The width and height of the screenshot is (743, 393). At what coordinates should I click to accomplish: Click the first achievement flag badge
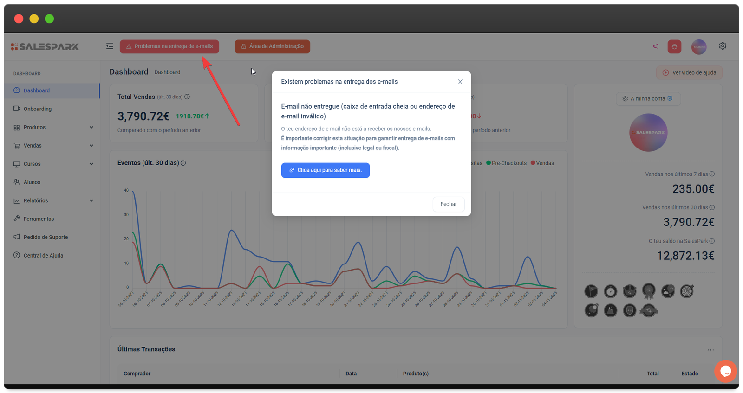coord(591,291)
